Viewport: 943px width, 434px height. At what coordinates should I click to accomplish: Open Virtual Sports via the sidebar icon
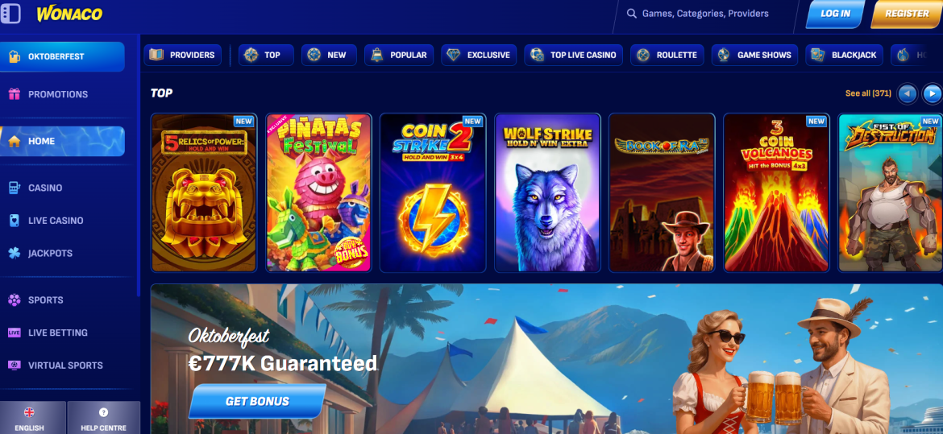click(x=15, y=365)
